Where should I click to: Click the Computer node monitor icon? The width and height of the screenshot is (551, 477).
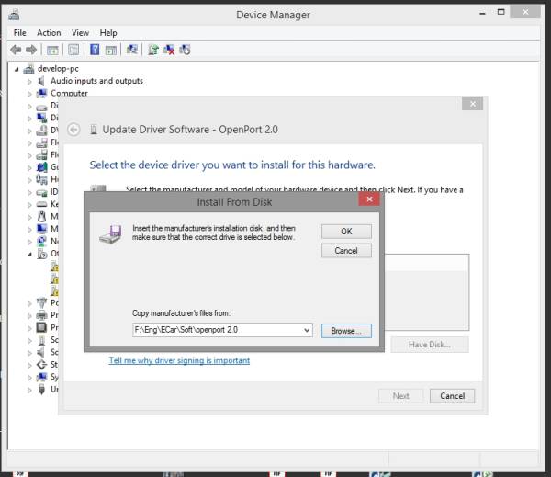42,94
